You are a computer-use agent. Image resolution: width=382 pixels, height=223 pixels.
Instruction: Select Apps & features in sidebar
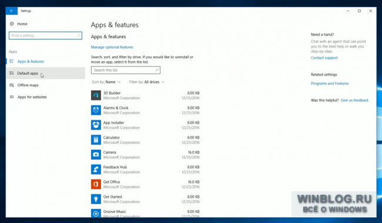click(31, 61)
